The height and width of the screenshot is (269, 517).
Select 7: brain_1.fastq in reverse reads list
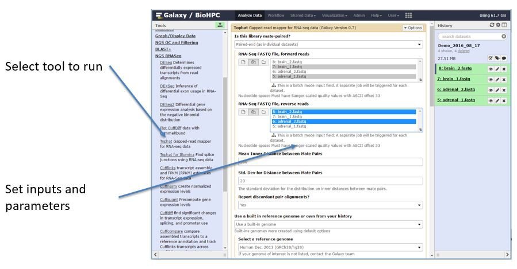pyautogui.click(x=343, y=117)
